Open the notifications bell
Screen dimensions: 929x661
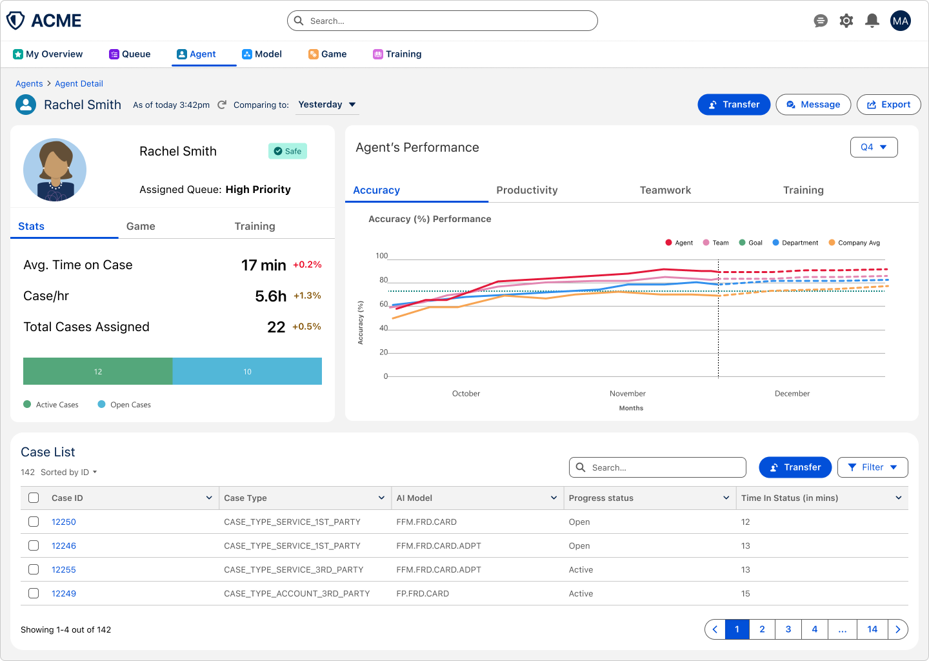tap(872, 21)
